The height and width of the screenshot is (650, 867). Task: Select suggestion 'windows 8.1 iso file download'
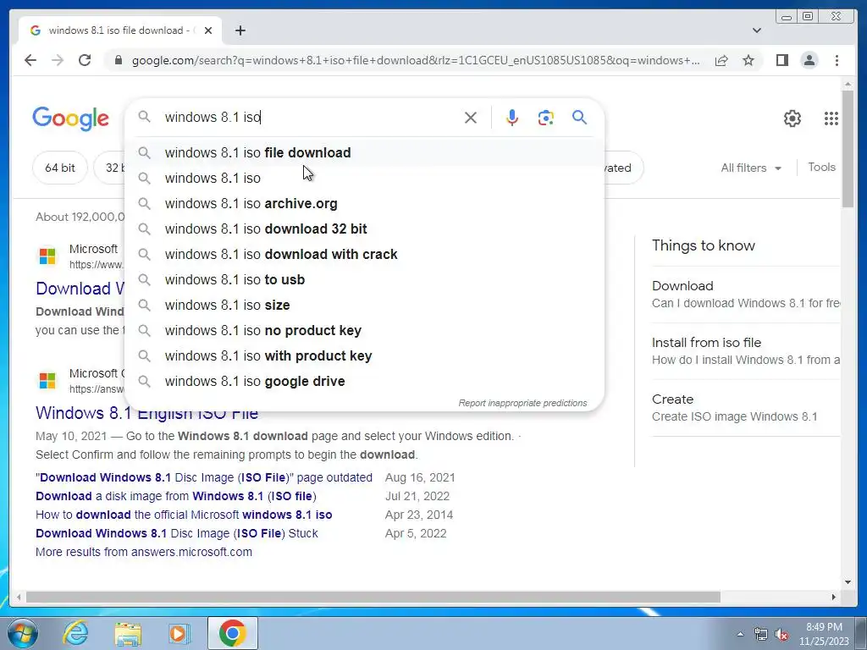[x=365, y=152]
